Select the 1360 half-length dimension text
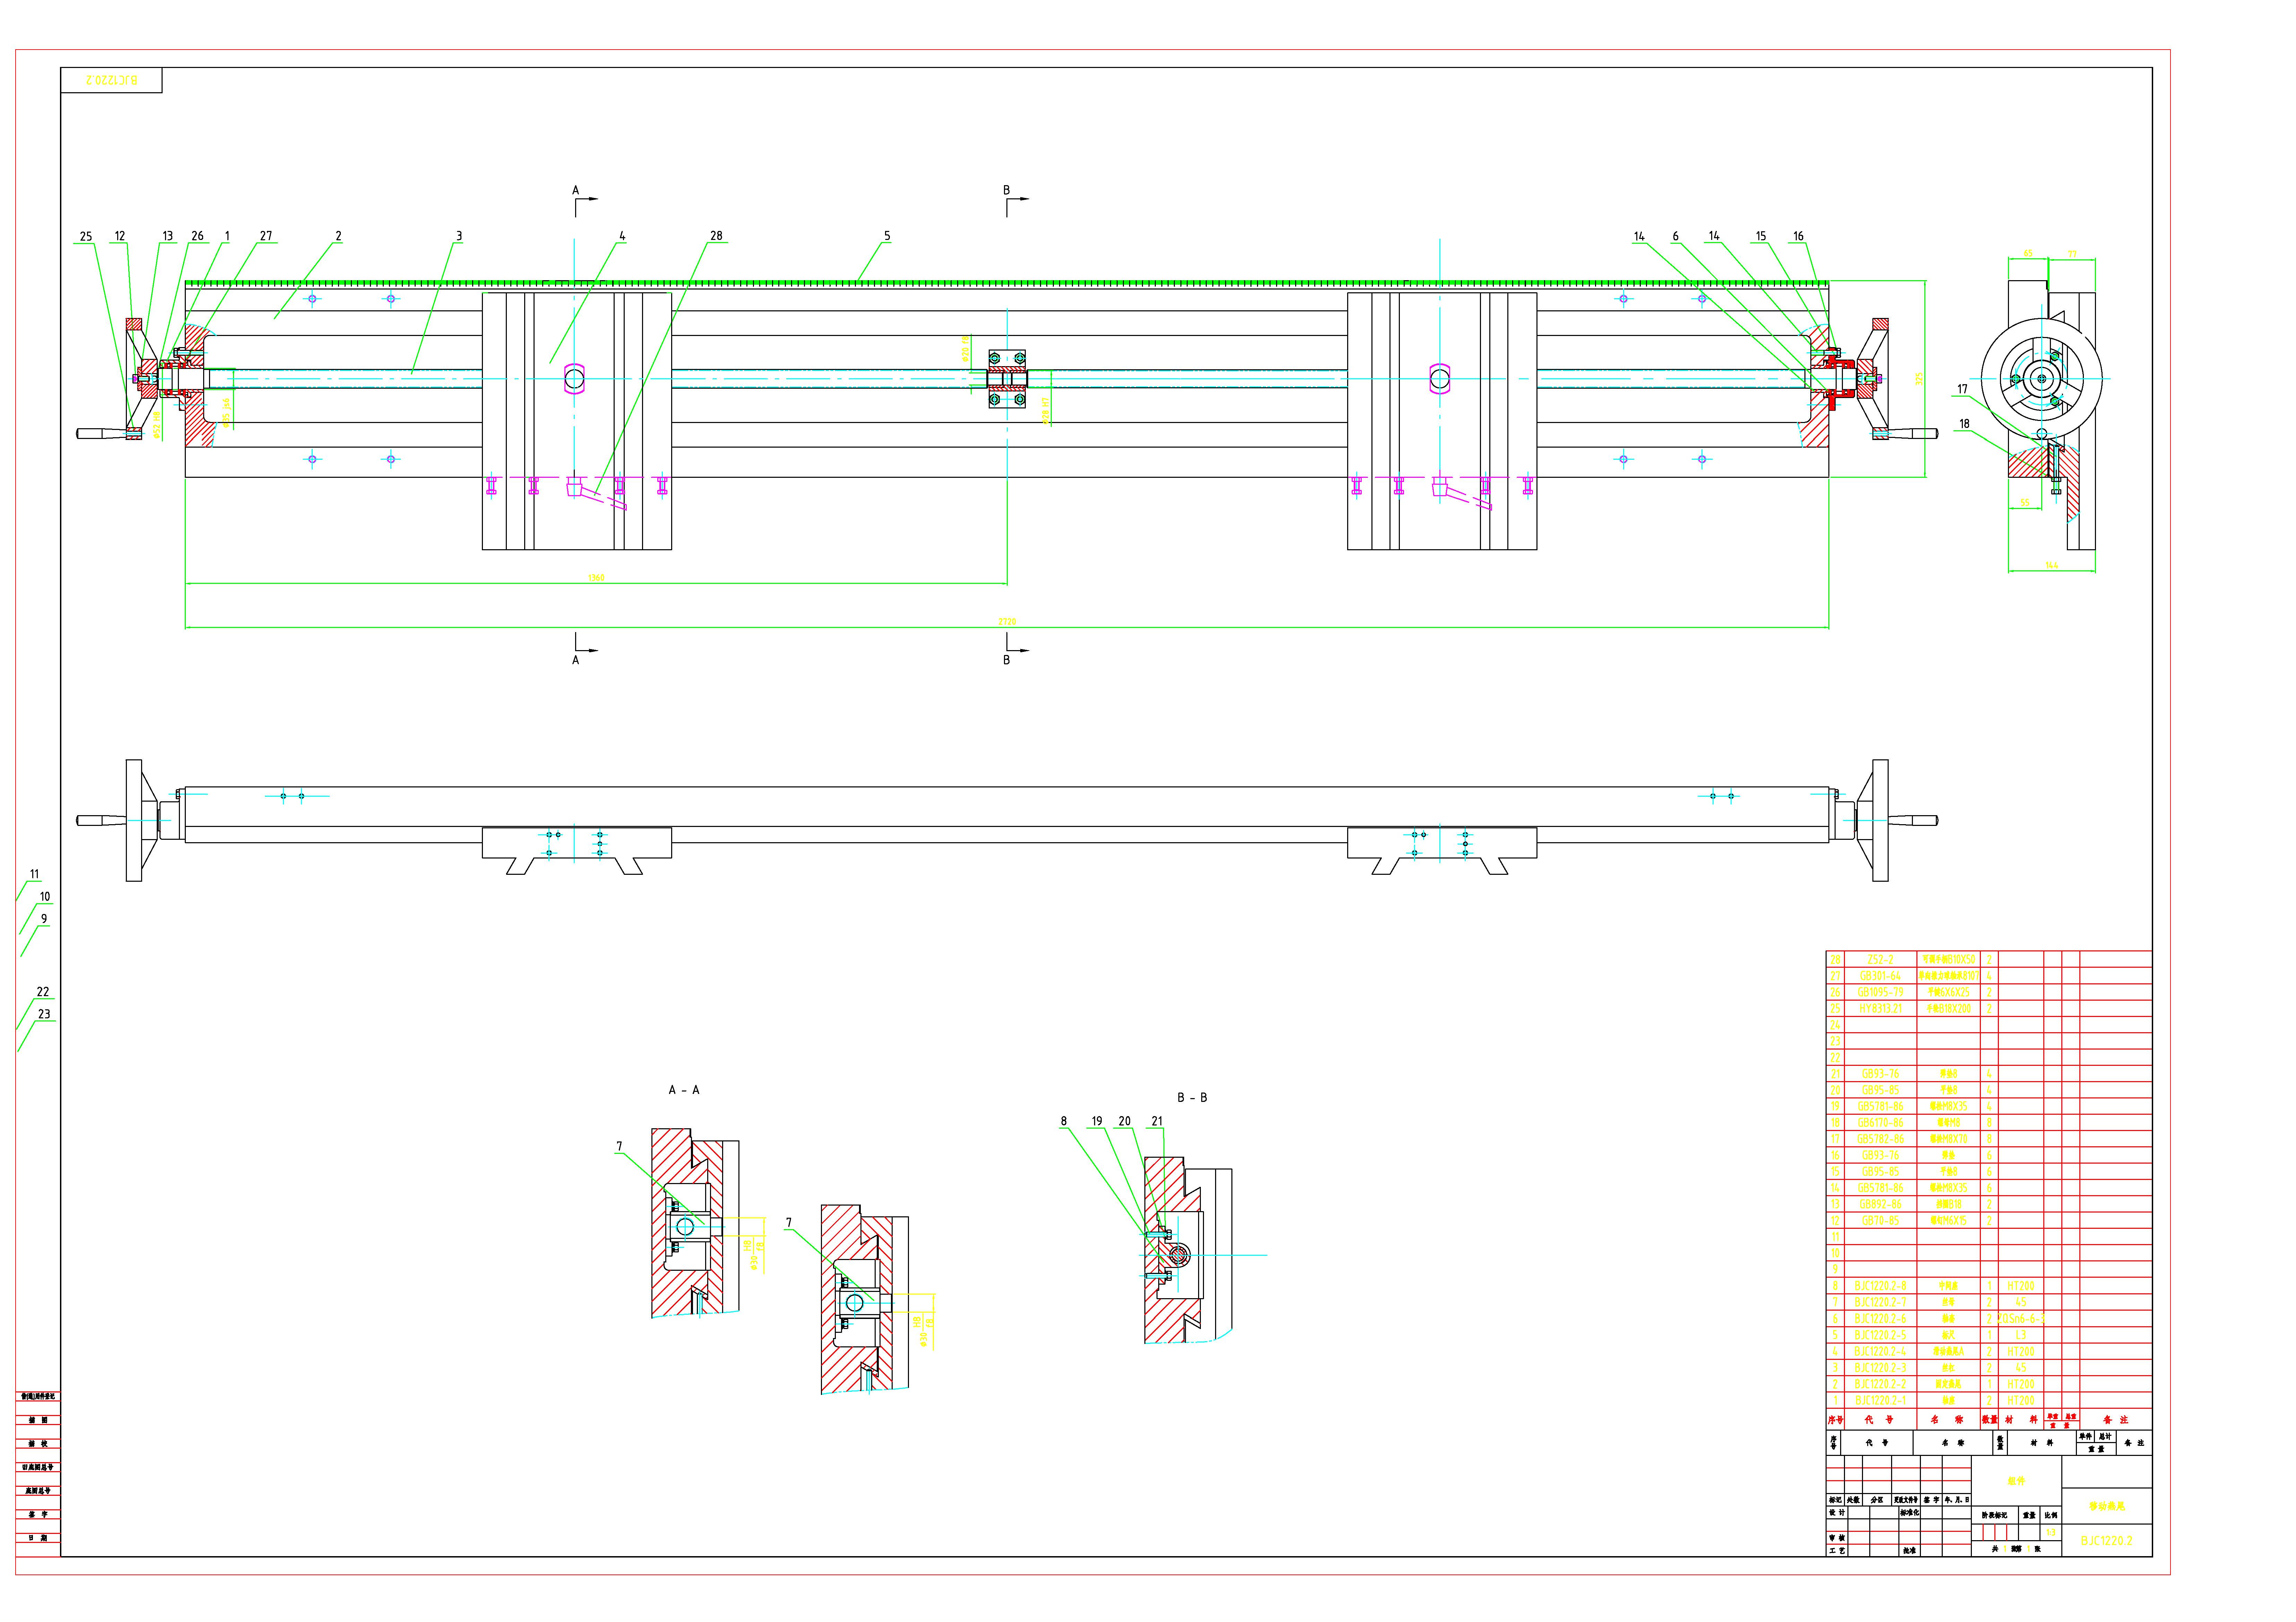Image resolution: width=2296 pixels, height=1622 pixels. pyautogui.click(x=596, y=578)
